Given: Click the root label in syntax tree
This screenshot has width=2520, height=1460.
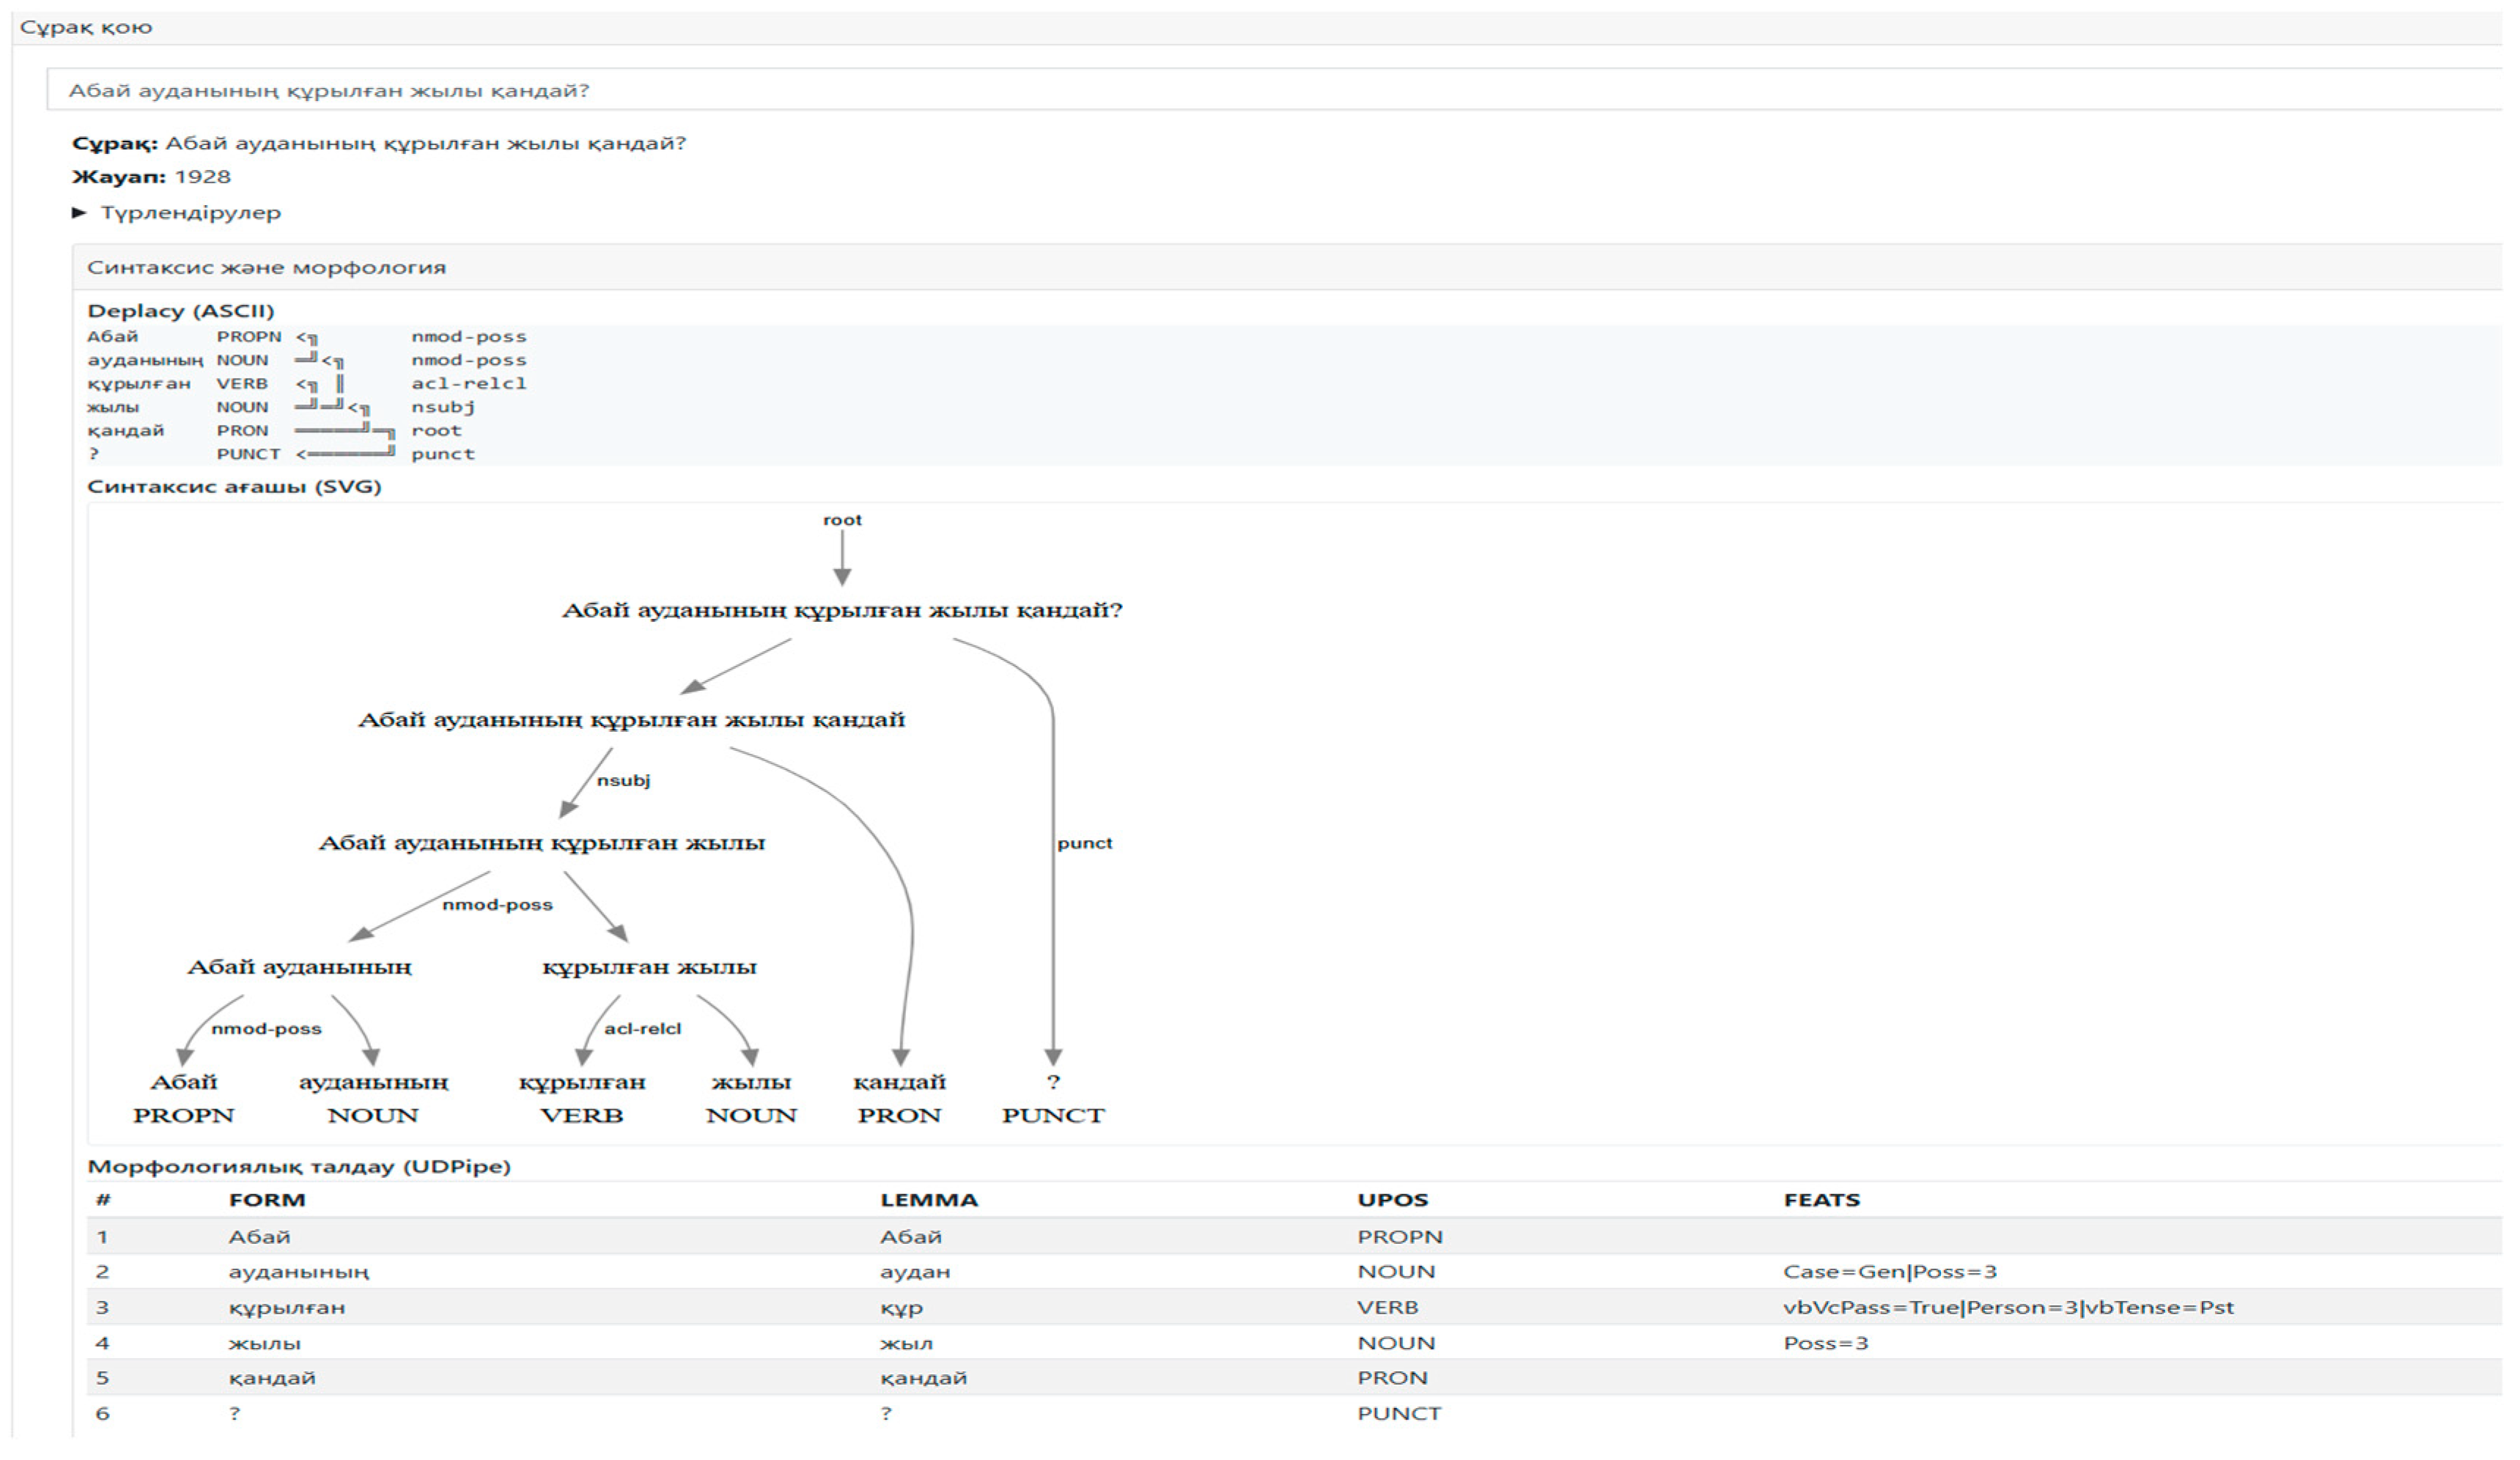Looking at the screenshot, I should (x=842, y=519).
